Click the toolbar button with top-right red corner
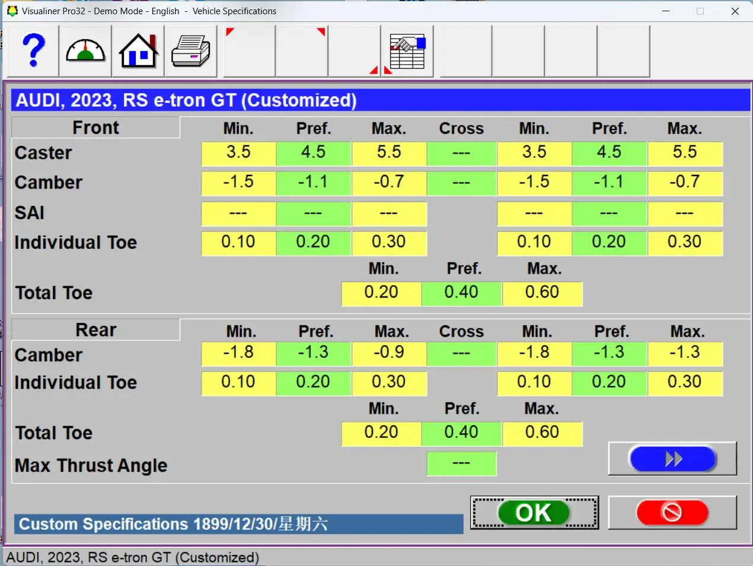 (302, 51)
